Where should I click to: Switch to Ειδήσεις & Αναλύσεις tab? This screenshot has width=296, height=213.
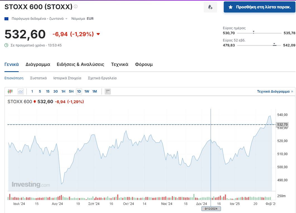tap(80, 64)
